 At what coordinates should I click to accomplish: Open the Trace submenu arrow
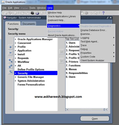pos(114,45)
